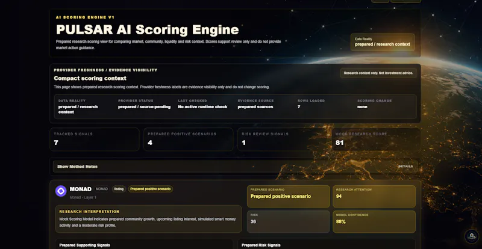Select the Model Confidence 88% tile

[x=374, y=222]
